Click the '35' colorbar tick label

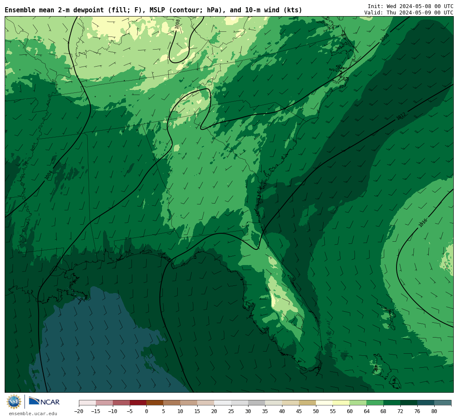[265, 411]
